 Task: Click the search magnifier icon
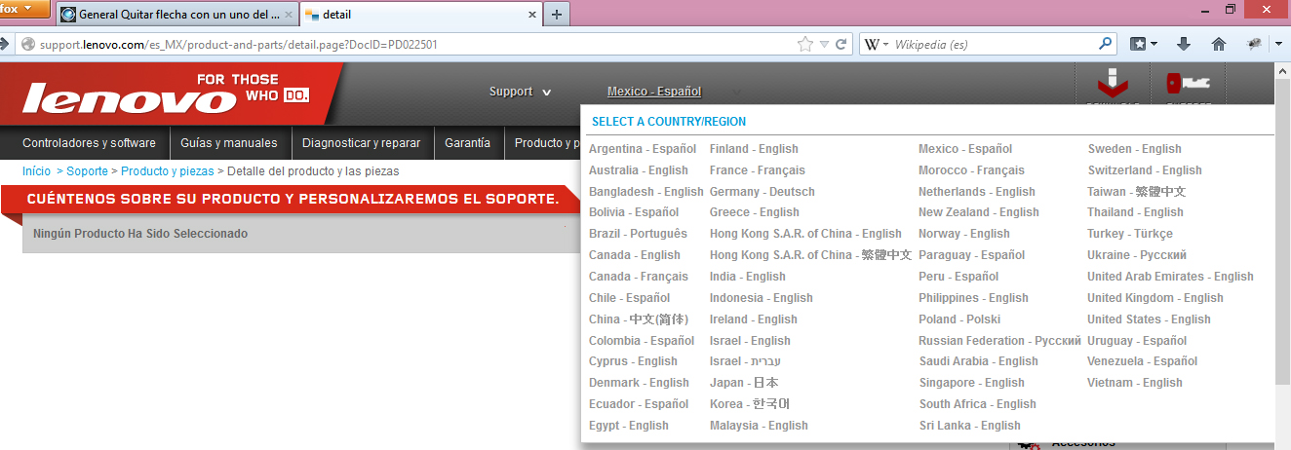pos(1105,44)
